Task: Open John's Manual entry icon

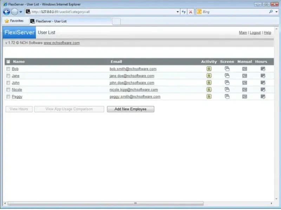Action: pos(244,83)
